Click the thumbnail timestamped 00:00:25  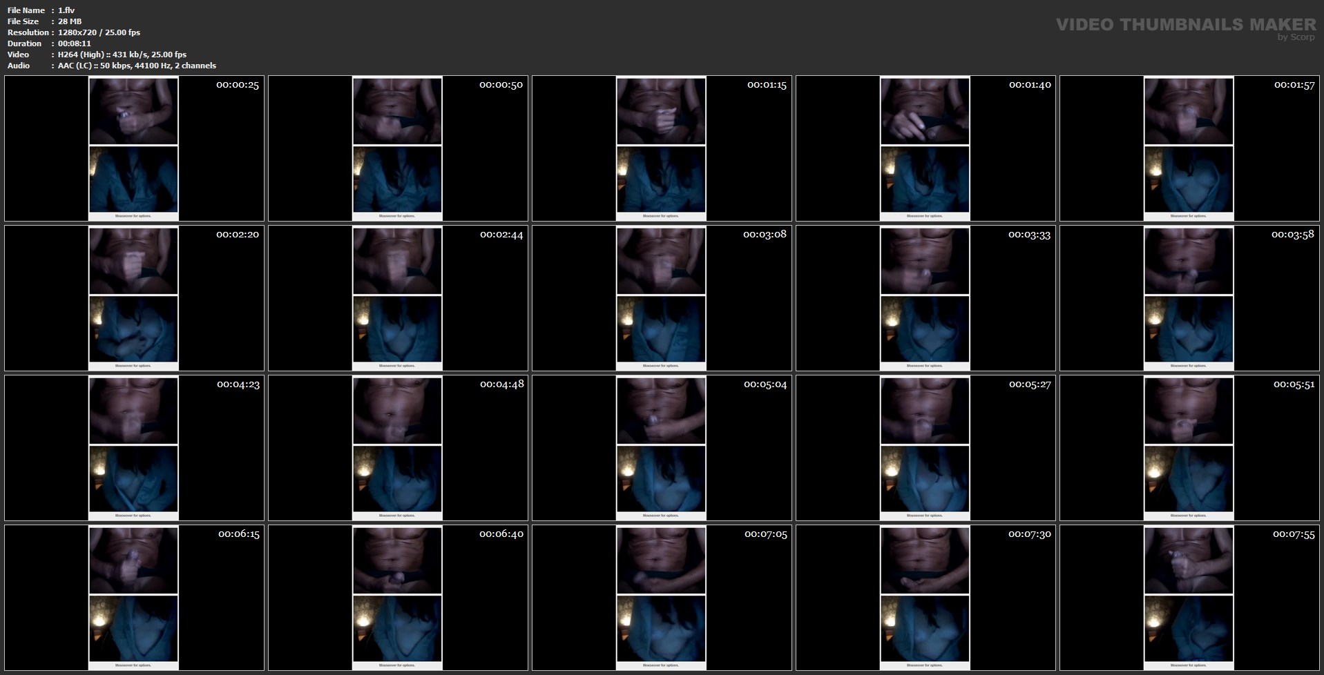pos(134,148)
